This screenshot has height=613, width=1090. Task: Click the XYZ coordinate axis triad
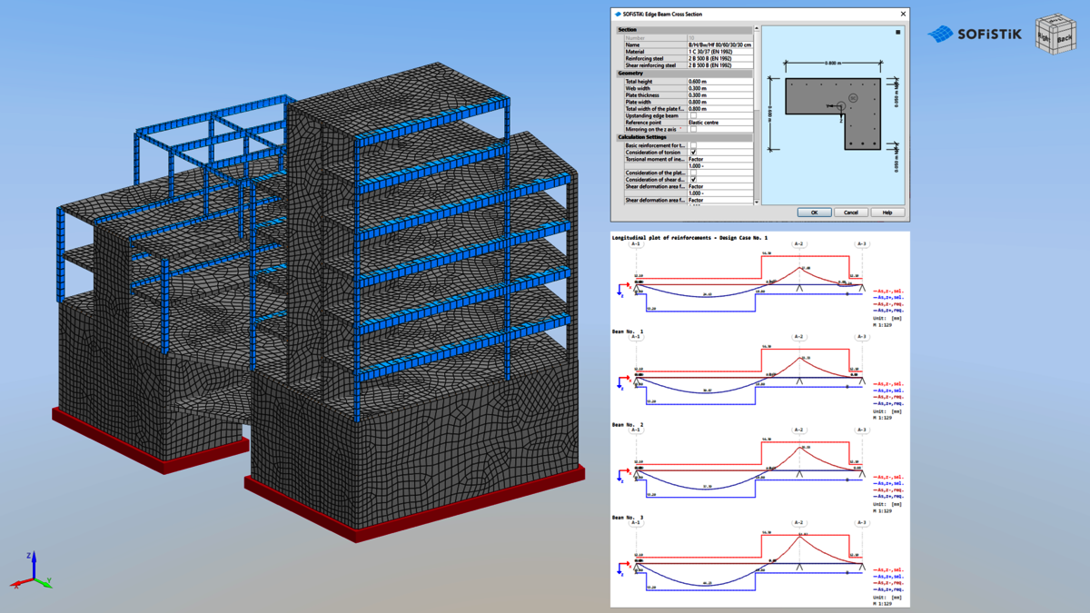point(32,572)
